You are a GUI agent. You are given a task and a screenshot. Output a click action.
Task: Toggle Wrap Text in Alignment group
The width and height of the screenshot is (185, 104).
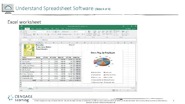[66, 32]
